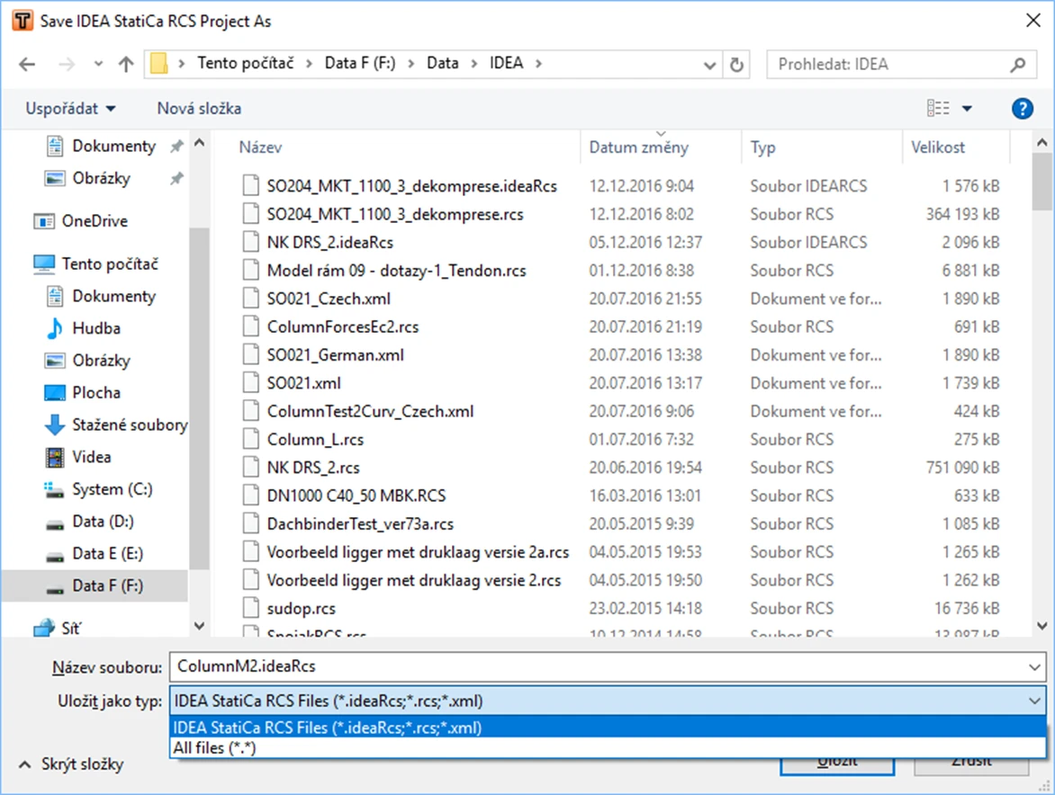
Task: Expand the address bar history dropdown
Action: [709, 65]
